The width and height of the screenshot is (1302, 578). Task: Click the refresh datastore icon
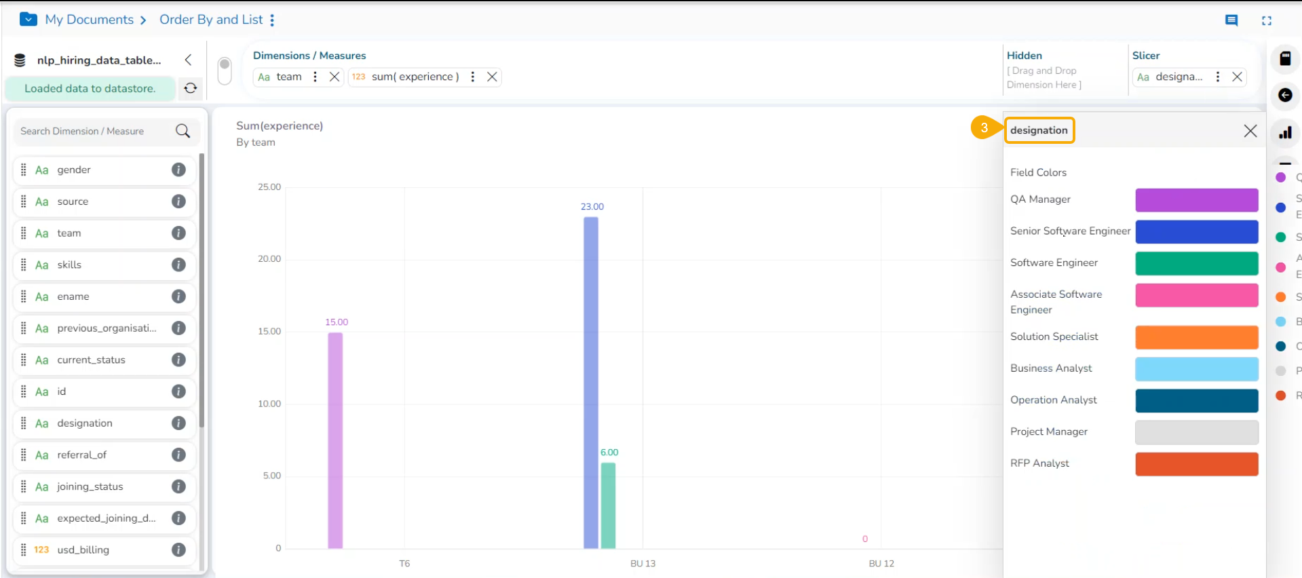point(191,88)
